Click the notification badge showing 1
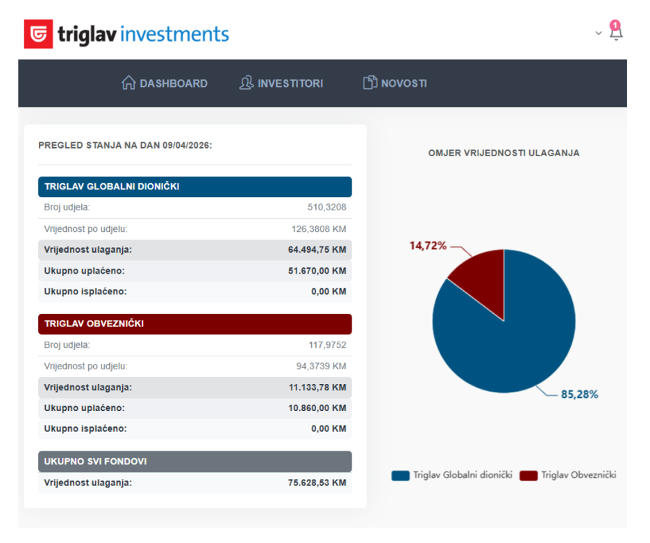650x543 pixels. tap(615, 25)
